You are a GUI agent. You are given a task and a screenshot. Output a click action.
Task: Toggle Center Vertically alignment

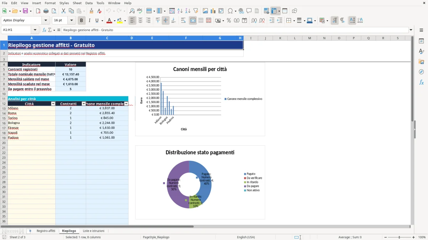165,21
